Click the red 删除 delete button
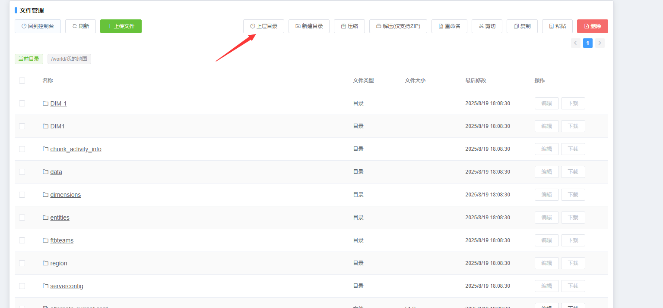663x308 pixels. pyautogui.click(x=592, y=26)
